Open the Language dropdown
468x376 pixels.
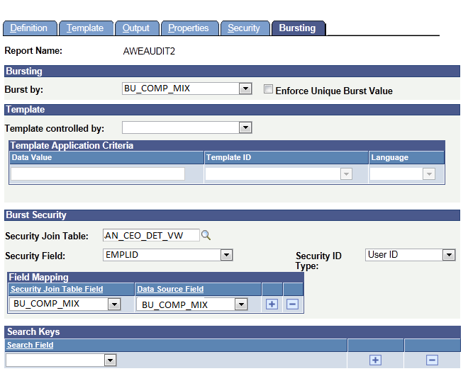[429, 174]
